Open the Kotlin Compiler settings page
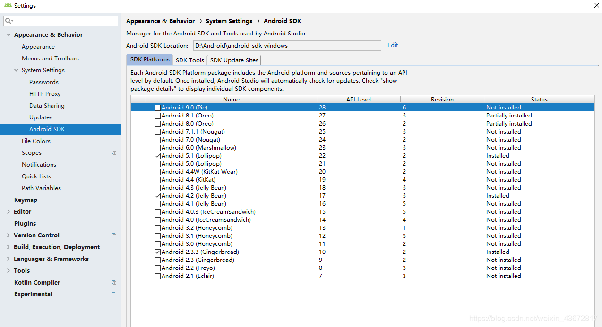 (x=37, y=283)
